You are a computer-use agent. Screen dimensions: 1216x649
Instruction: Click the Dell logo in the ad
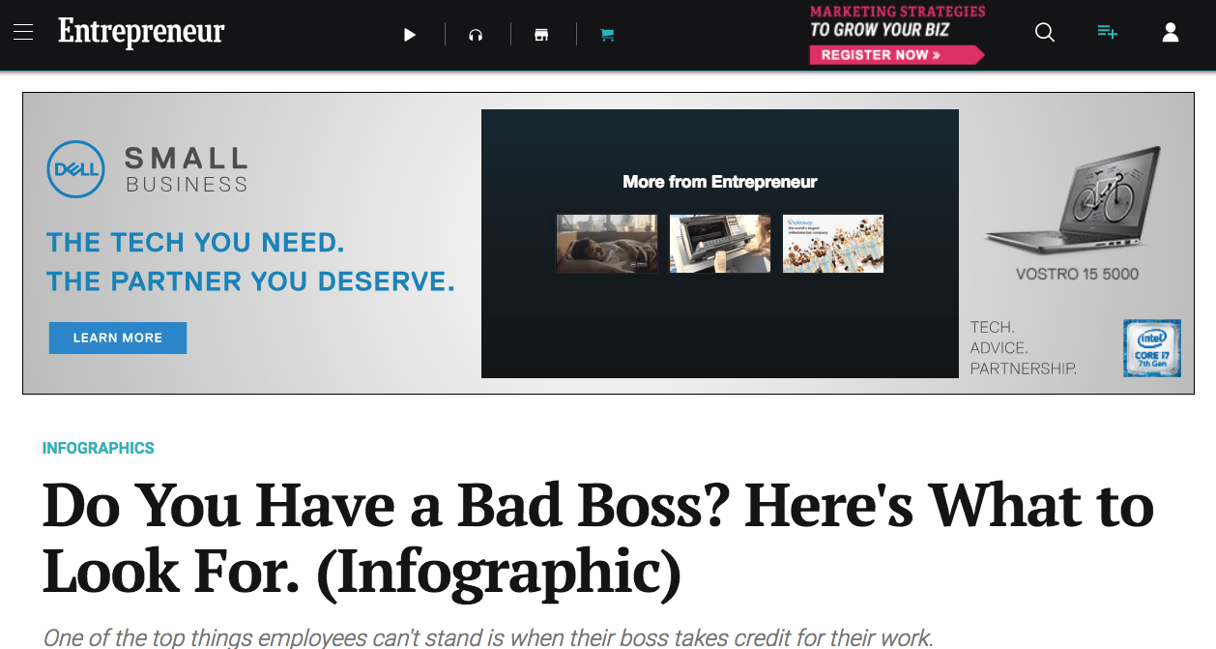click(75, 169)
